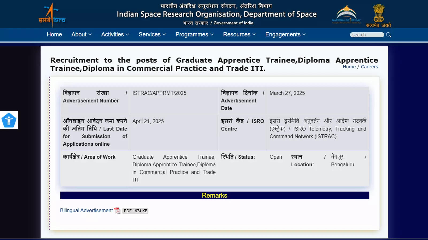Open the Bilingual Advertisement PDF link
The height and width of the screenshot is (240, 428).
point(86,210)
